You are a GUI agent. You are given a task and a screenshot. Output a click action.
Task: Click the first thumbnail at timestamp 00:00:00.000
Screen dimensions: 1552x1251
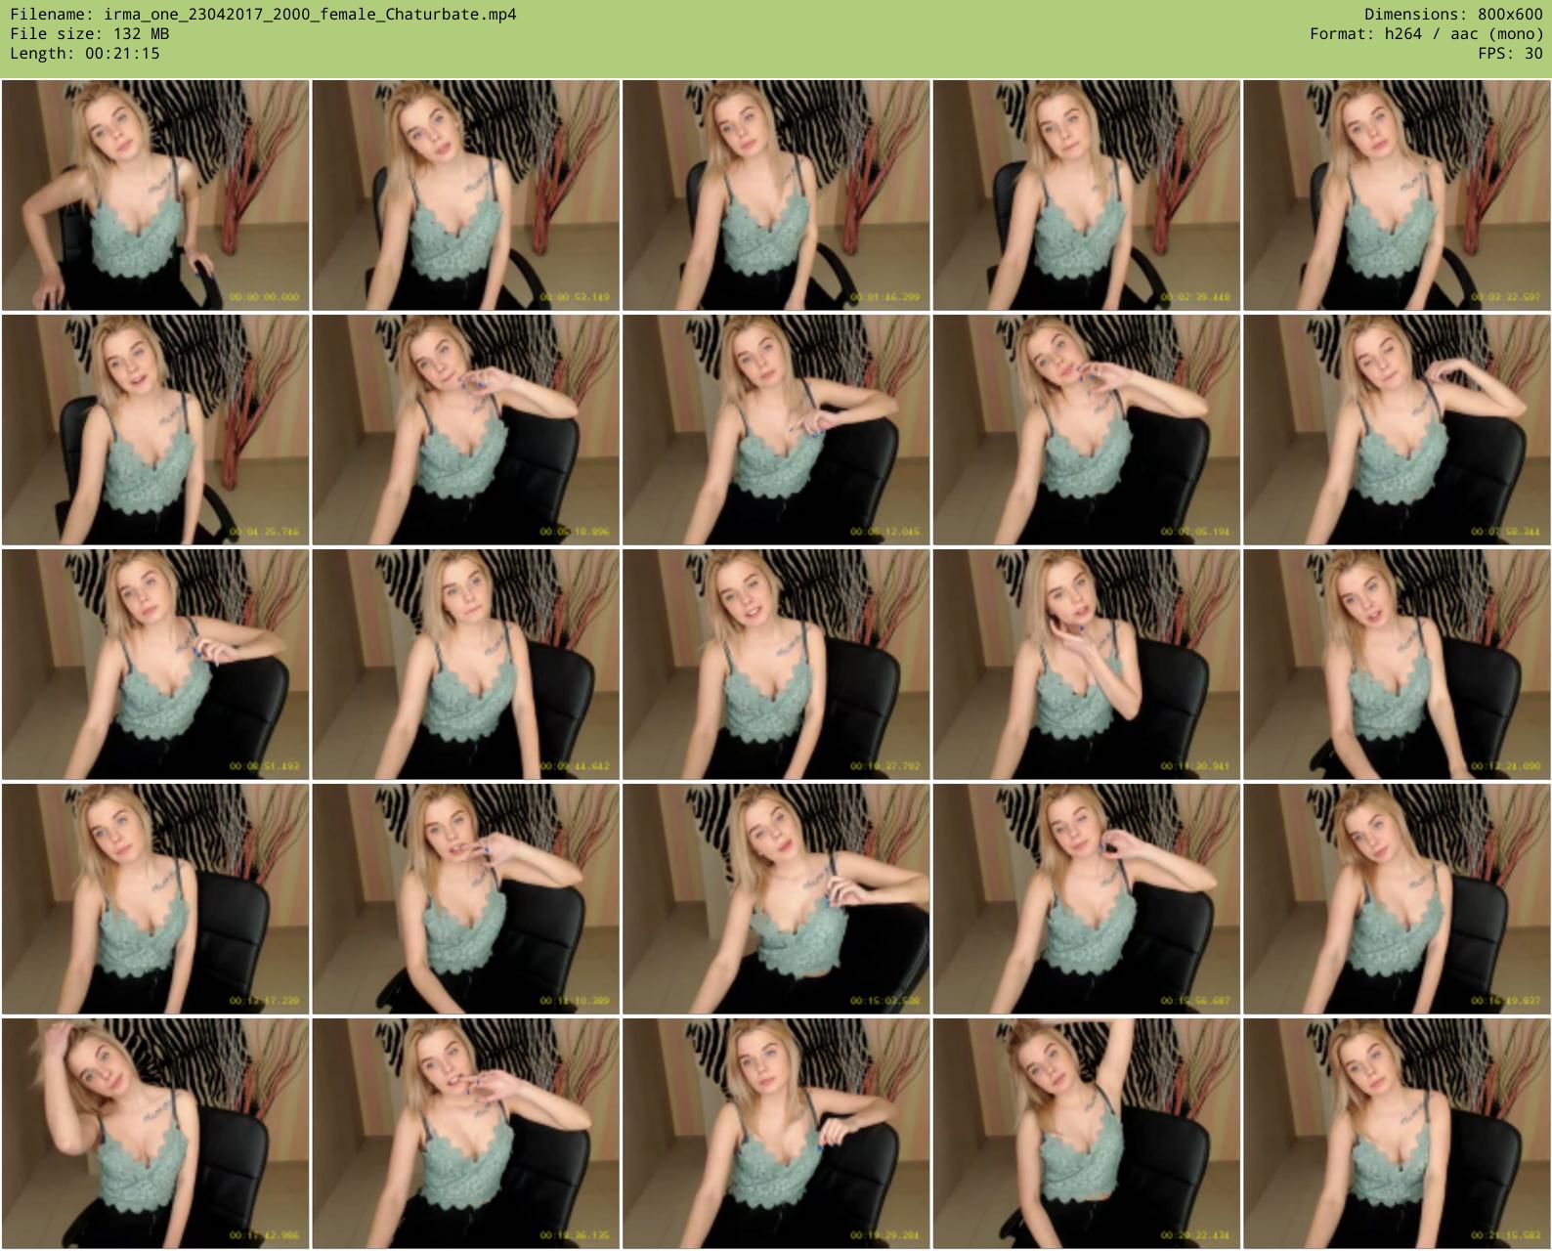[155, 195]
